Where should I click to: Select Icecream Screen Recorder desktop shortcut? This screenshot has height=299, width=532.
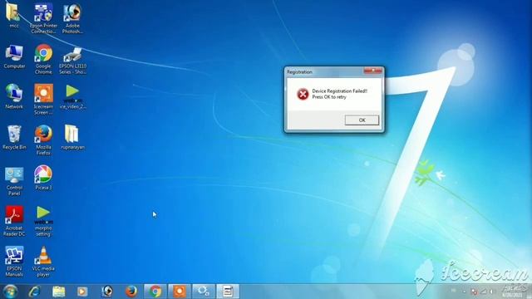tap(43, 100)
